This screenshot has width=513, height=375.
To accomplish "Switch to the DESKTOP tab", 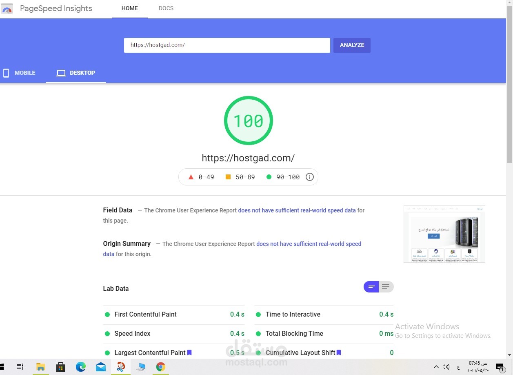I will coord(76,73).
